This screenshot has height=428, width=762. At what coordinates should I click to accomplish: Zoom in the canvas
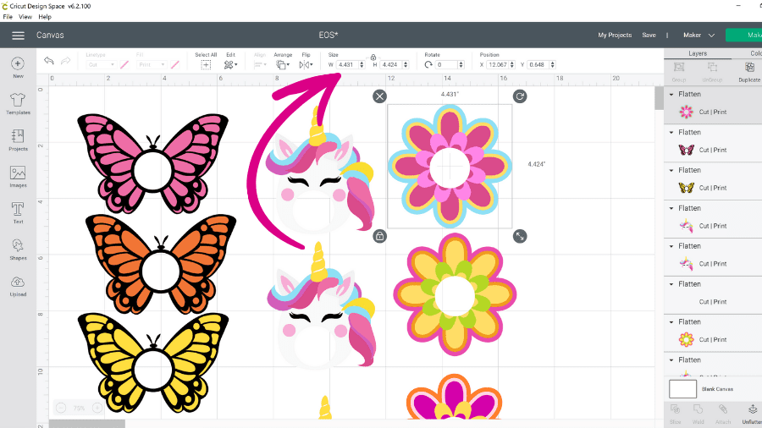(97, 408)
